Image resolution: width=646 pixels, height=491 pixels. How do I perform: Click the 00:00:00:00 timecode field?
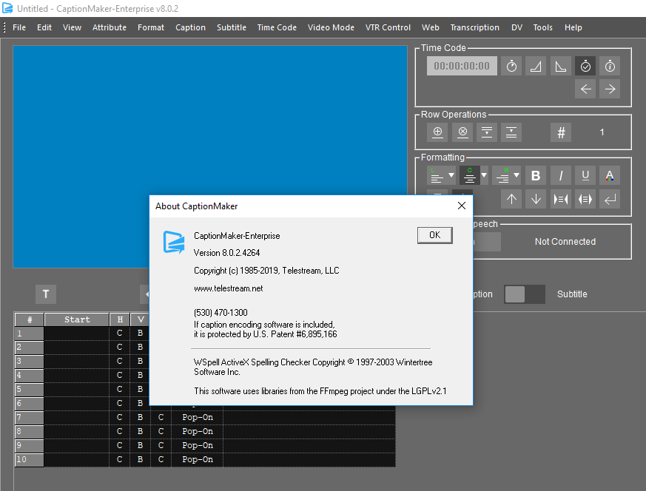(462, 65)
